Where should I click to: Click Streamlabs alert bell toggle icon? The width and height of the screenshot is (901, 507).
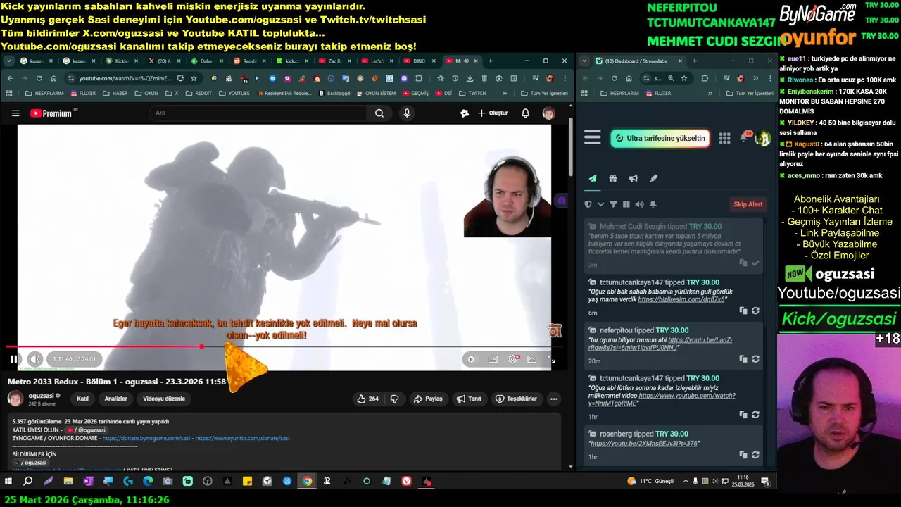point(653,204)
